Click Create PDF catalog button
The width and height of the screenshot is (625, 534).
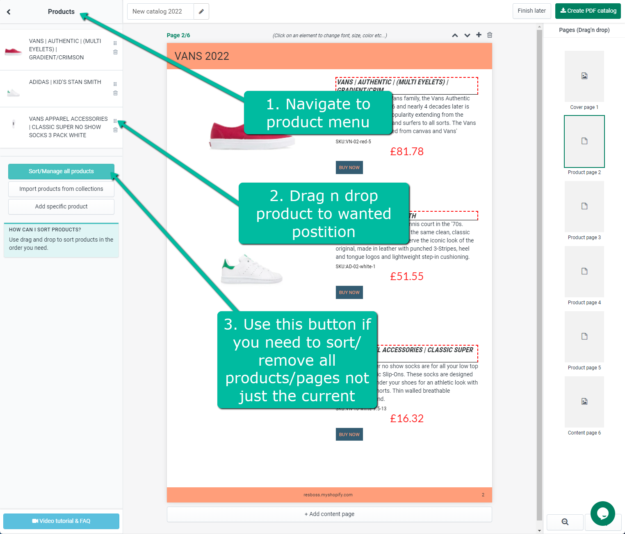pos(588,11)
